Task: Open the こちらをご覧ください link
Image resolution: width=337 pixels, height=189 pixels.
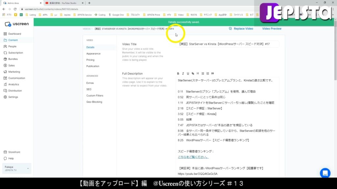Action: [193, 157]
